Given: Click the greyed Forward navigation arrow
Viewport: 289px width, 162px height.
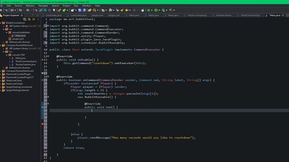Looking at the screenshot, I should coord(134,10).
